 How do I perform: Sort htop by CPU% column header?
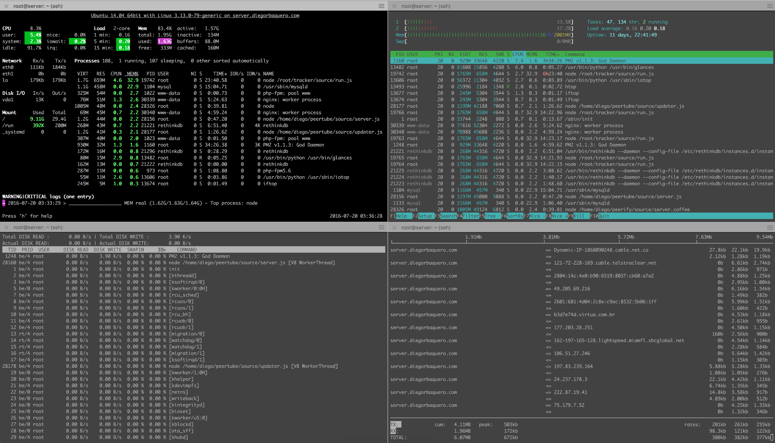[x=518, y=54]
